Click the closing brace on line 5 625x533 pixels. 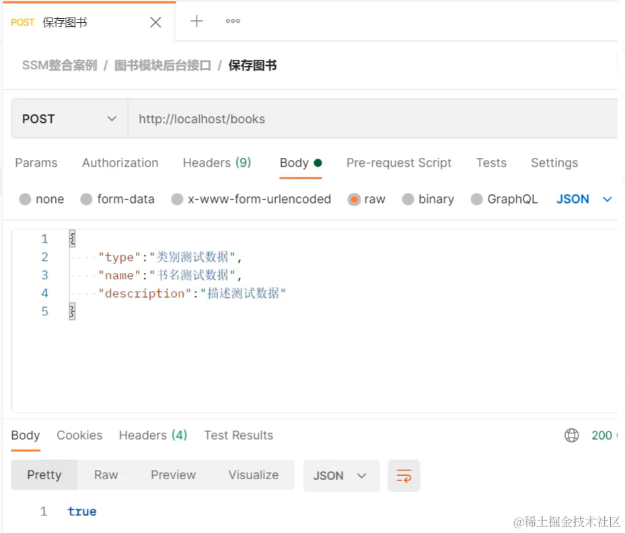(x=72, y=311)
